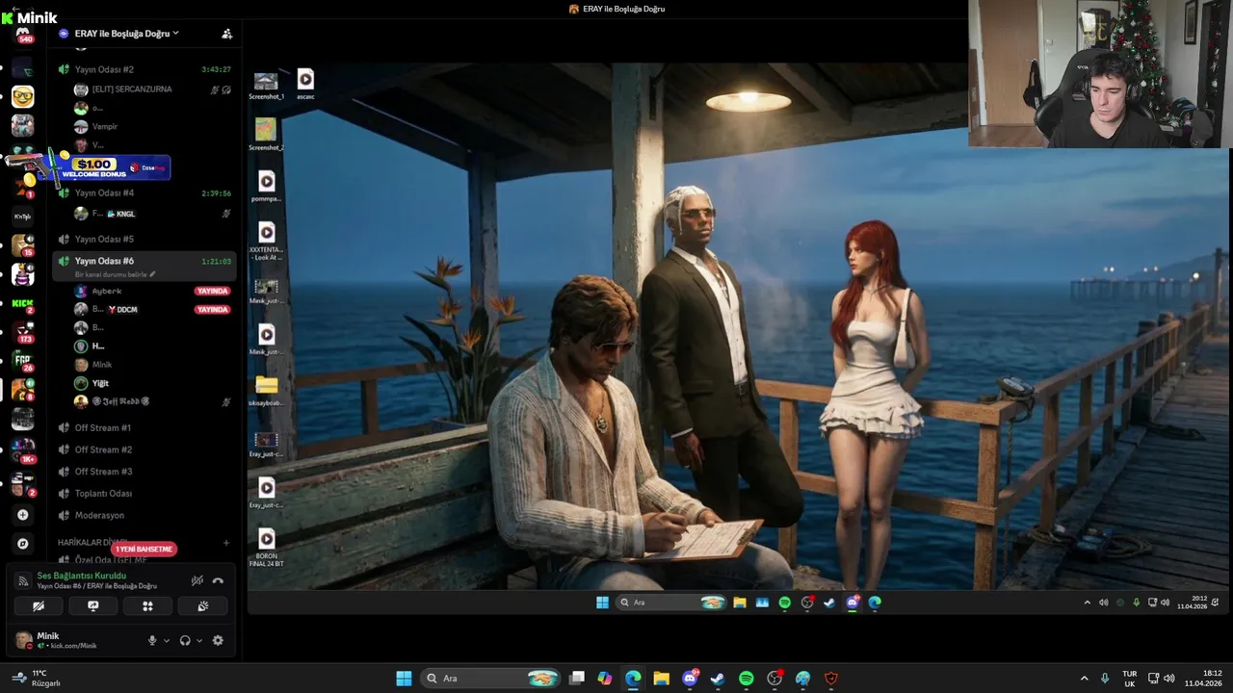Click 'Ses Bağlantısı Kuruldu' status text

pyautogui.click(x=81, y=576)
